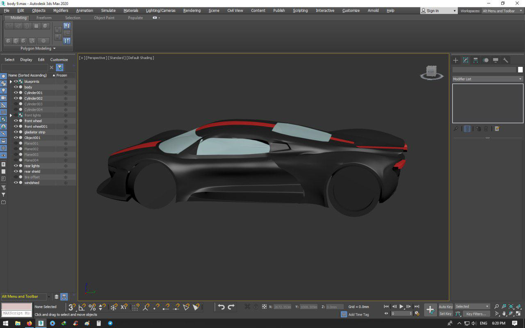Open the Sign In dropdown arrow

click(x=454, y=11)
